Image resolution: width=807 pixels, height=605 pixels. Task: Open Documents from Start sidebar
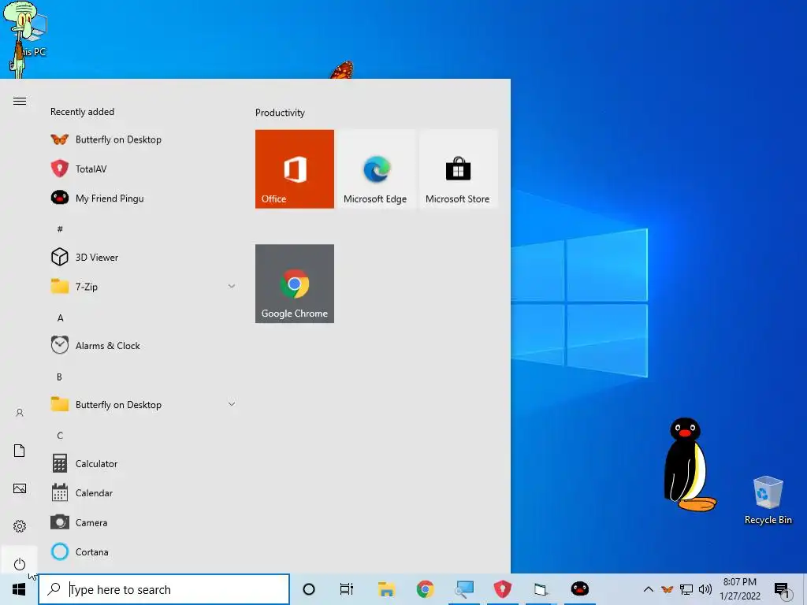point(20,451)
